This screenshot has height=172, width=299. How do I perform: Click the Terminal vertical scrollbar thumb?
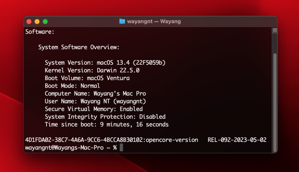tap(275, 103)
